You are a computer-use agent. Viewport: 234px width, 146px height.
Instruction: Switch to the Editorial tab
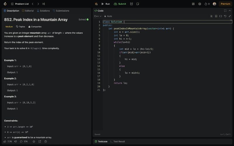pos(27,11)
